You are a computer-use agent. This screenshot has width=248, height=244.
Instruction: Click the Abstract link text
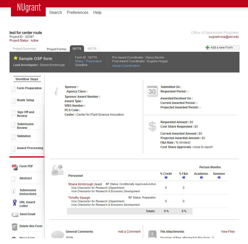pos(25,178)
